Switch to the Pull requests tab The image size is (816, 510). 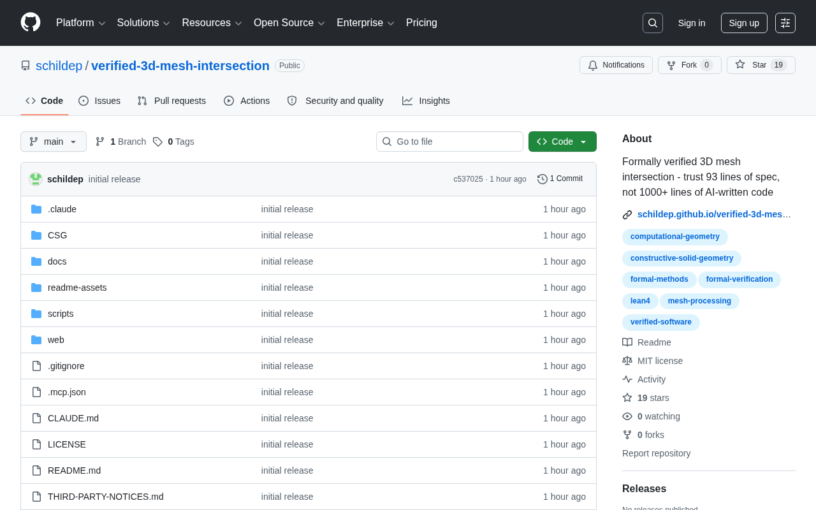point(171,101)
